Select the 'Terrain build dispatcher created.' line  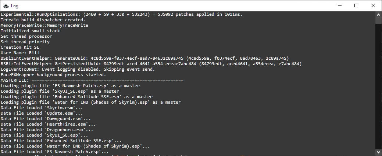pyautogui.click(x=43, y=20)
